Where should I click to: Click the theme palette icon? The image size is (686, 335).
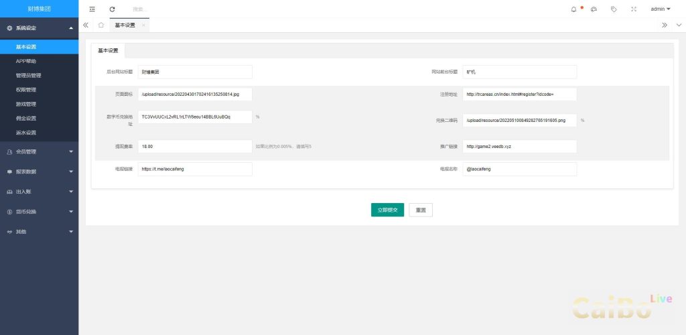(x=594, y=9)
